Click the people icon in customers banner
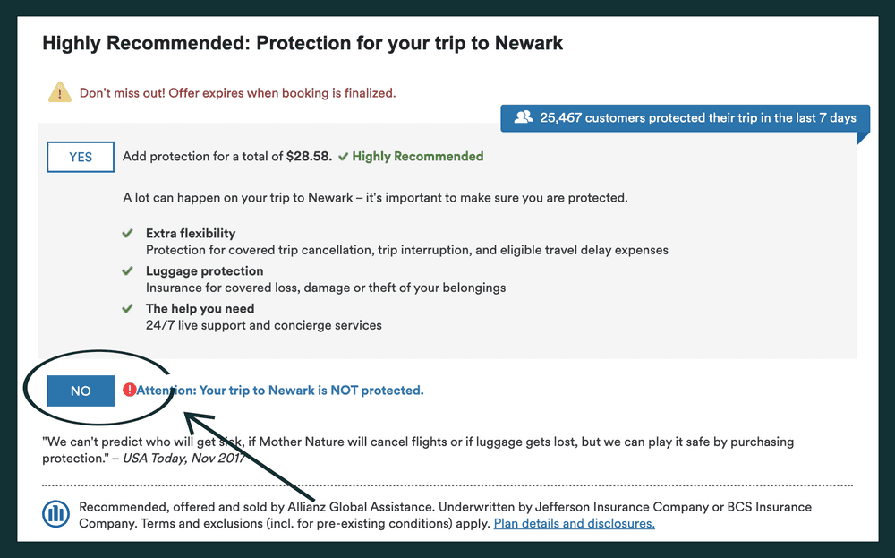 524,117
